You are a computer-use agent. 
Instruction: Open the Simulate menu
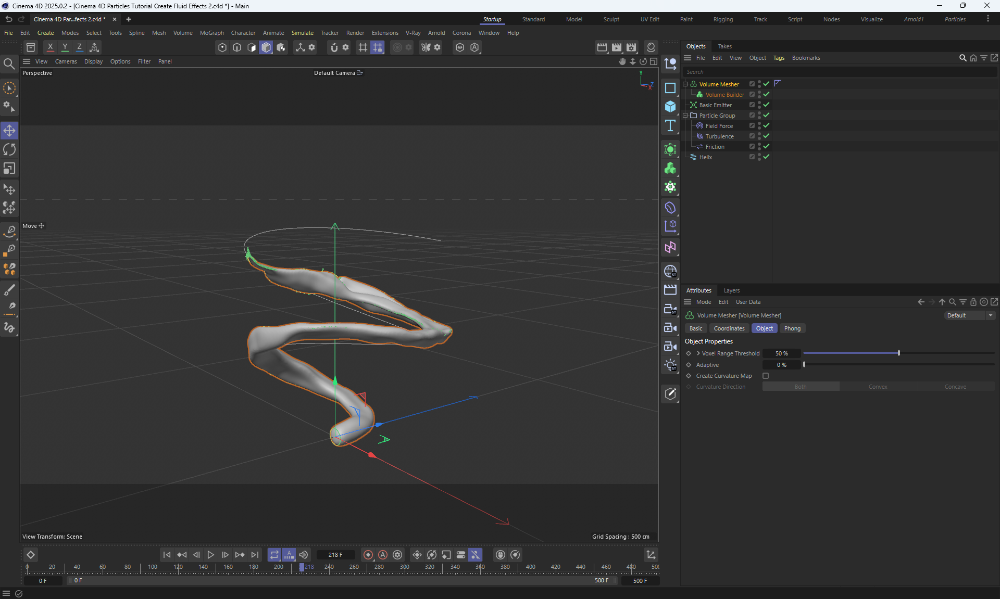coord(302,33)
